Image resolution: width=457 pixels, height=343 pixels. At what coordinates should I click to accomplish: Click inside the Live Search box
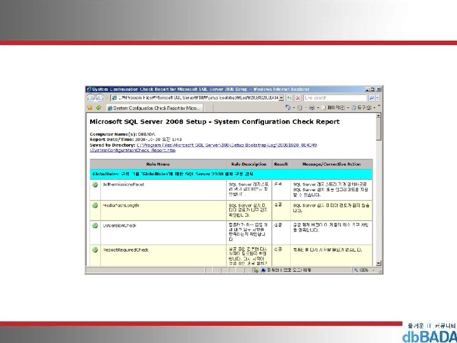[x=335, y=98]
